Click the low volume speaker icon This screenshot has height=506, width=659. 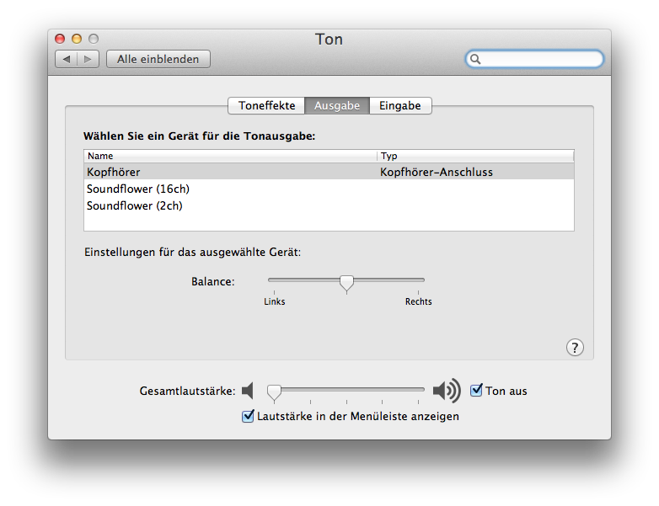(248, 391)
